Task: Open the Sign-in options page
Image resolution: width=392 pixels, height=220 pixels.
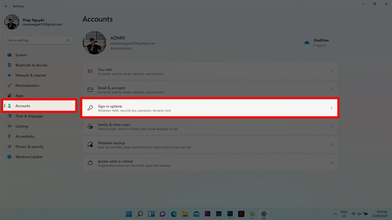Action: [209, 108]
